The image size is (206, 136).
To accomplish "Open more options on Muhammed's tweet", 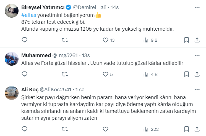I will point(197,55).
